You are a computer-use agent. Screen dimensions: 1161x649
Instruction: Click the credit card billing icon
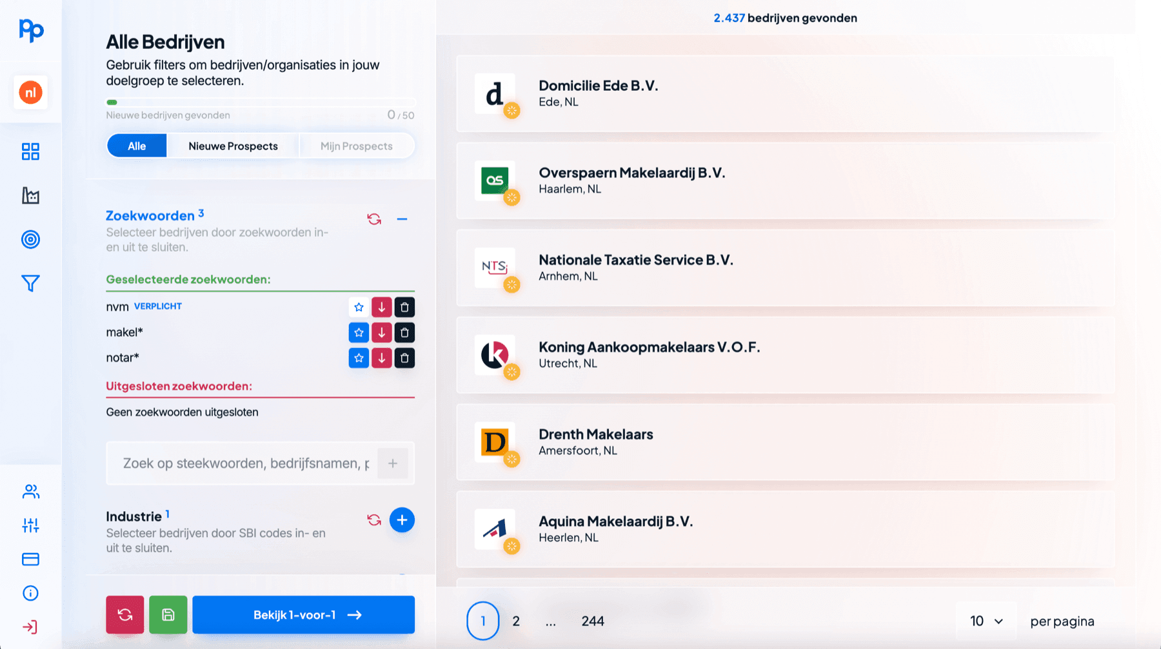coord(30,559)
